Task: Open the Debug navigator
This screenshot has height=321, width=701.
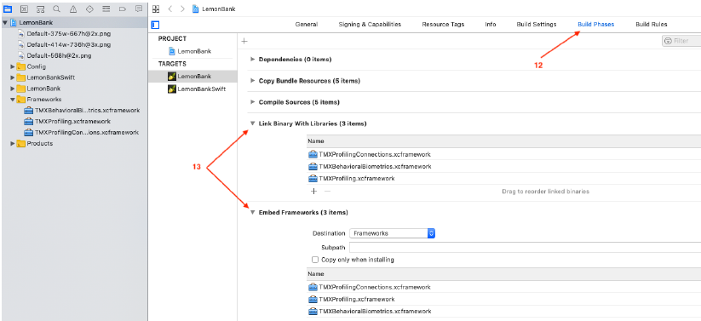Action: click(106, 9)
